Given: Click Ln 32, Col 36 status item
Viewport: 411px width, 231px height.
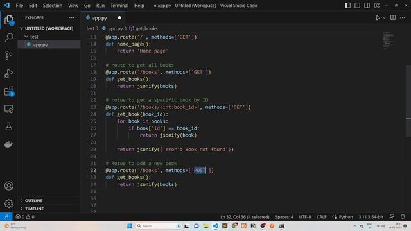Looking at the screenshot, I should 245,217.
